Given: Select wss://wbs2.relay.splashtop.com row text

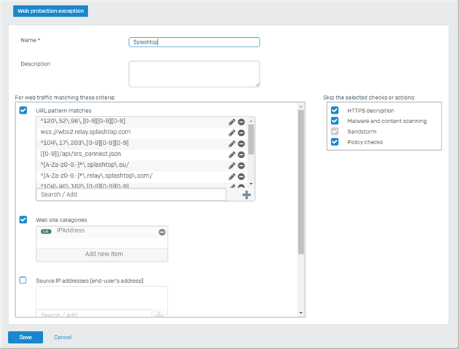Looking at the screenshot, I should (85, 132).
